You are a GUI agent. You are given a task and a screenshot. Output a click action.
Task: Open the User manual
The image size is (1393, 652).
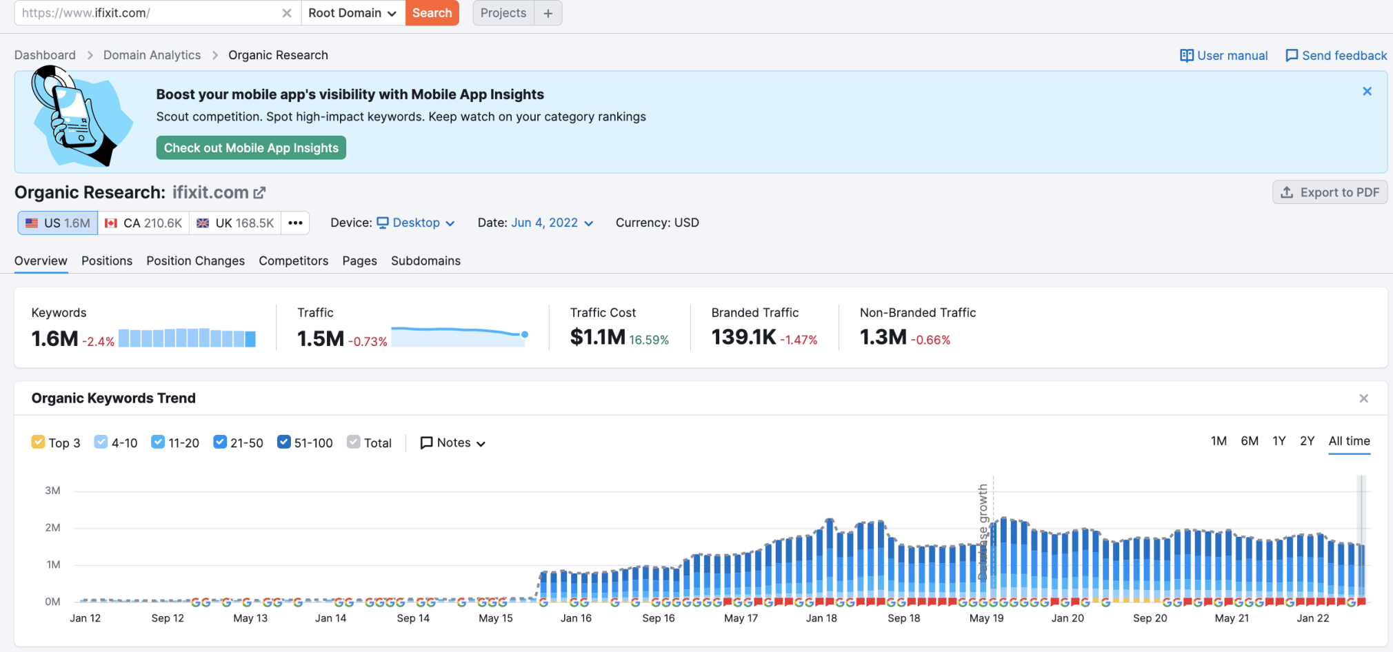tap(1224, 56)
